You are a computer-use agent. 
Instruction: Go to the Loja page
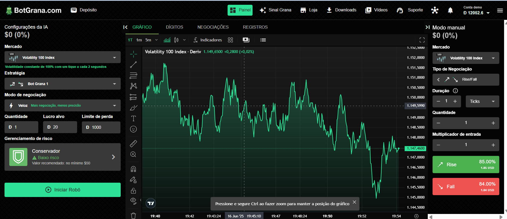click(x=309, y=10)
